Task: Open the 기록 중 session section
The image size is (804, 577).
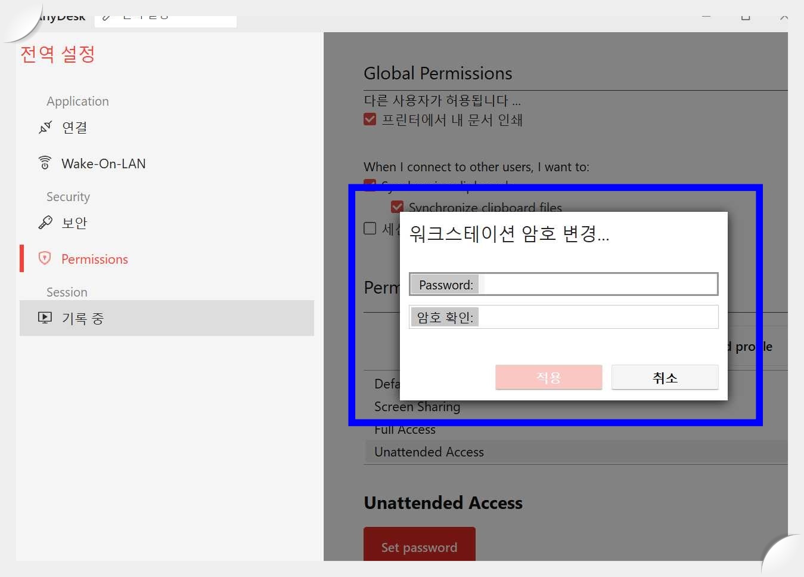Action: pos(83,317)
